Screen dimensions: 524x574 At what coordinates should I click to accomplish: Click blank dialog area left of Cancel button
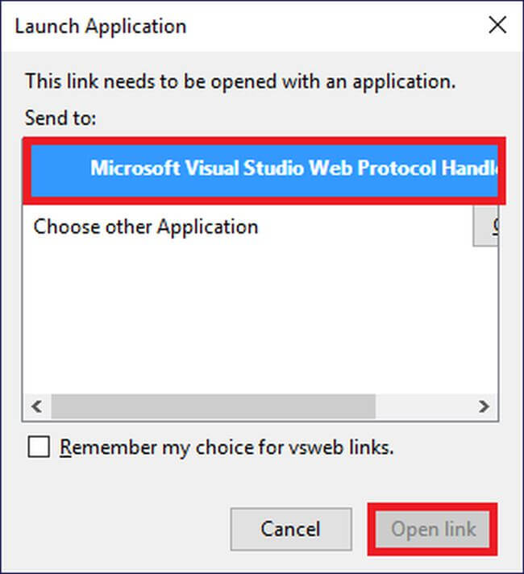click(x=121, y=530)
